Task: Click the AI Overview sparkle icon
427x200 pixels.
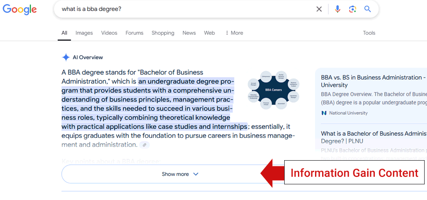Action: 66,57
